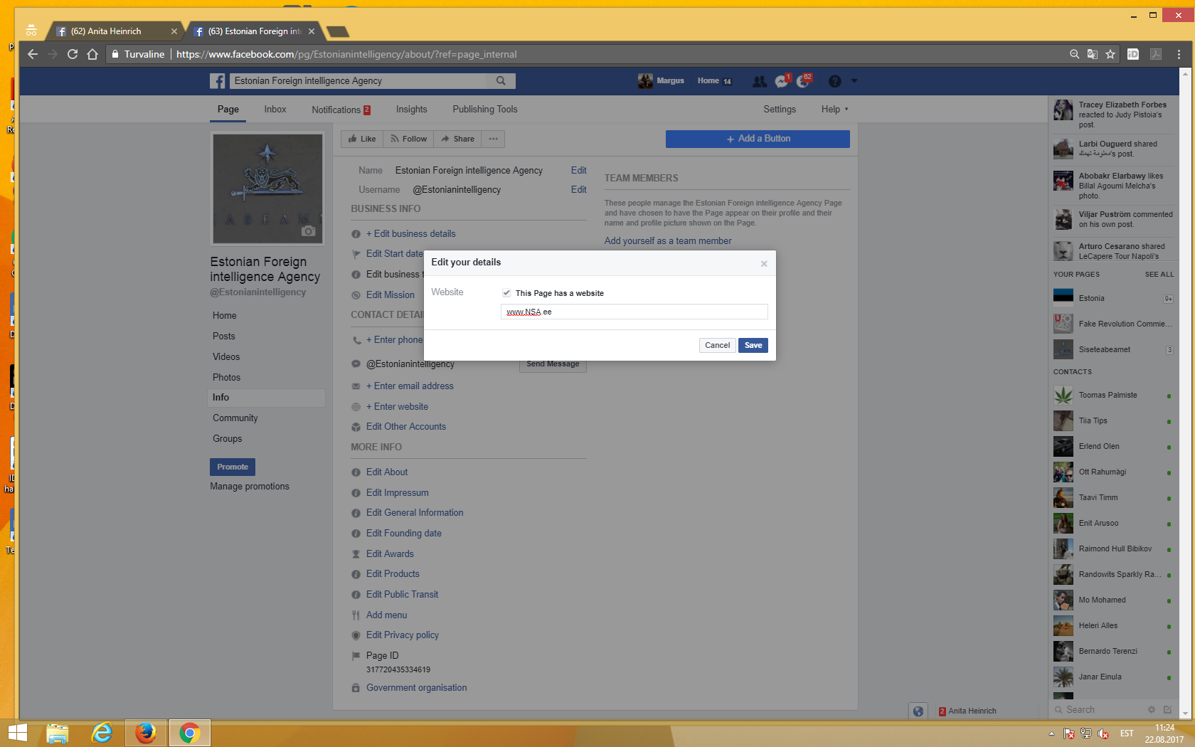Click the Promote button
Image resolution: width=1195 pixels, height=747 pixels.
pyautogui.click(x=233, y=467)
